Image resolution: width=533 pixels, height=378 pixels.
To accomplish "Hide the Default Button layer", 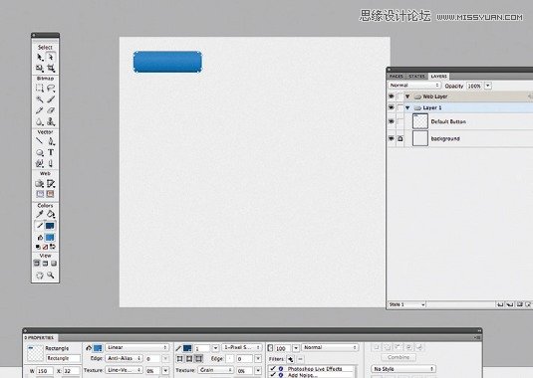I will (392, 121).
